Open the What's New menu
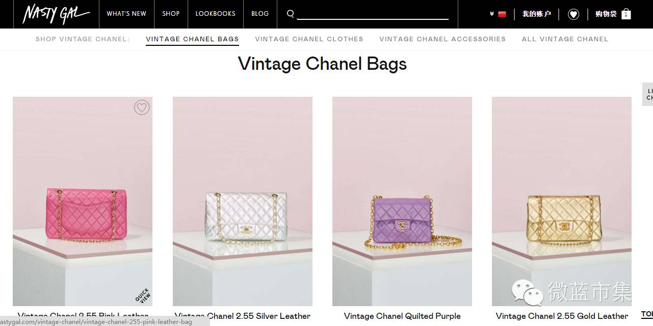The height and width of the screenshot is (326, 653). (x=126, y=14)
